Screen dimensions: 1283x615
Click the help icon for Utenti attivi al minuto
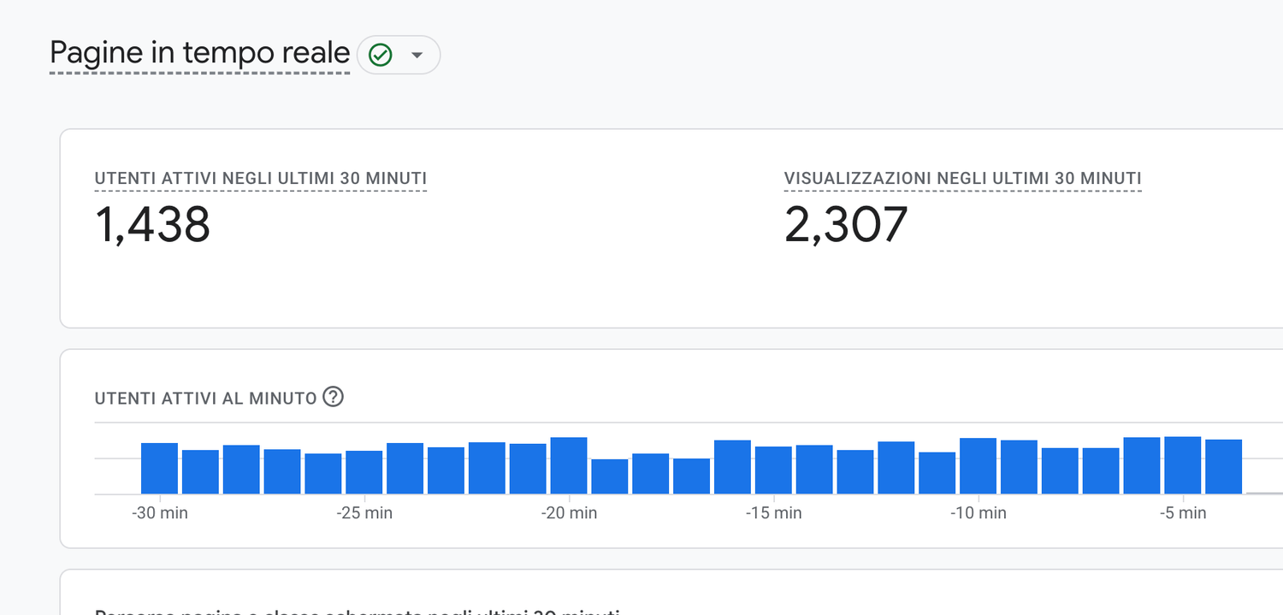point(334,397)
